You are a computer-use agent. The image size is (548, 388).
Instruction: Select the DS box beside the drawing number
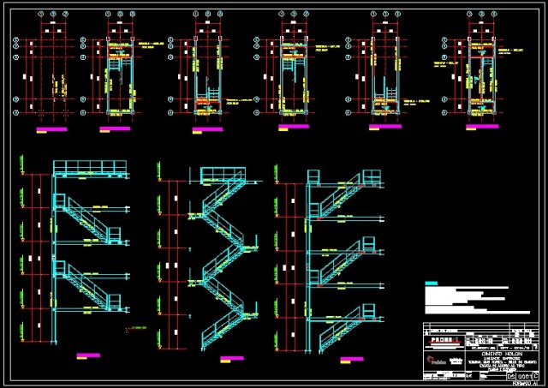pyautogui.click(x=511, y=374)
